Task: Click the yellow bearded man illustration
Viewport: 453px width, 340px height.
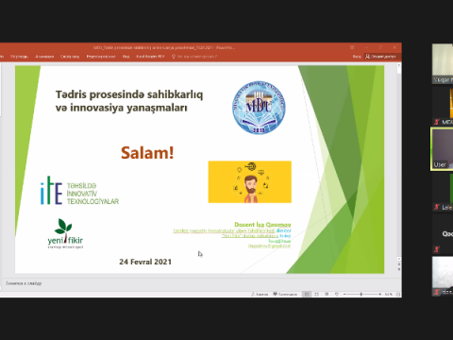Action: (x=250, y=182)
